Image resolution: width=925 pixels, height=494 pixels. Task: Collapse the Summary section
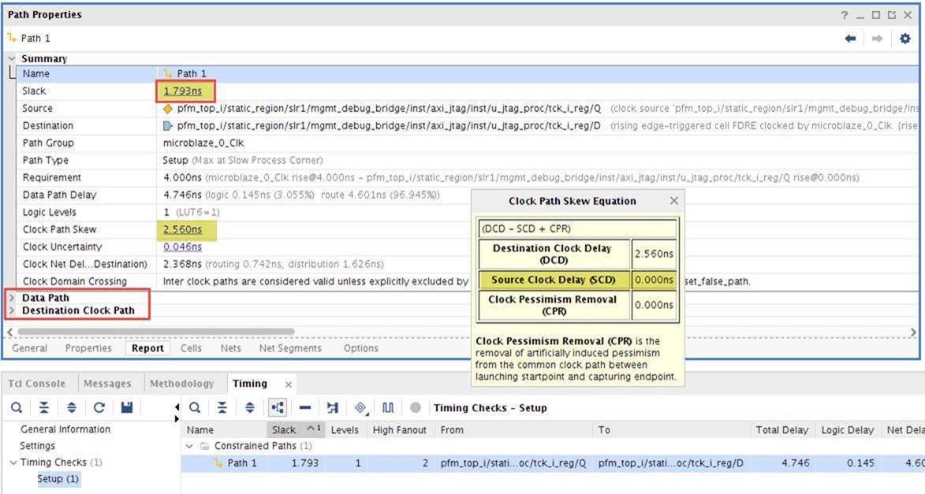point(12,58)
